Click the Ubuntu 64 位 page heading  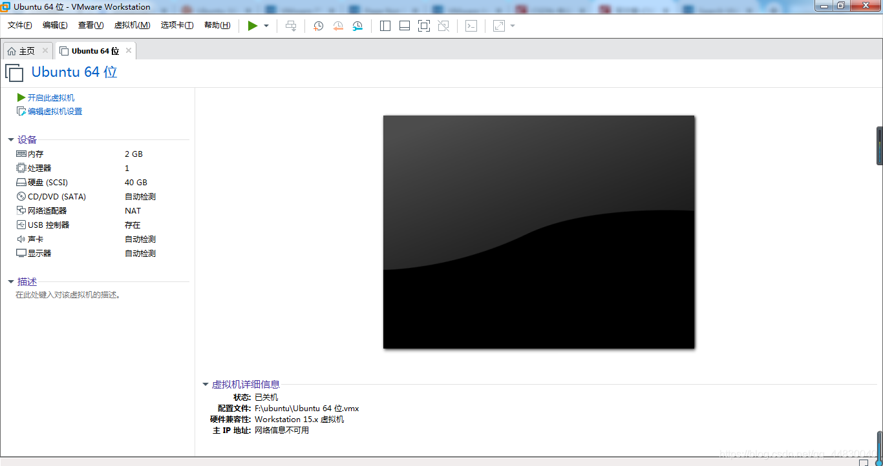coord(74,72)
